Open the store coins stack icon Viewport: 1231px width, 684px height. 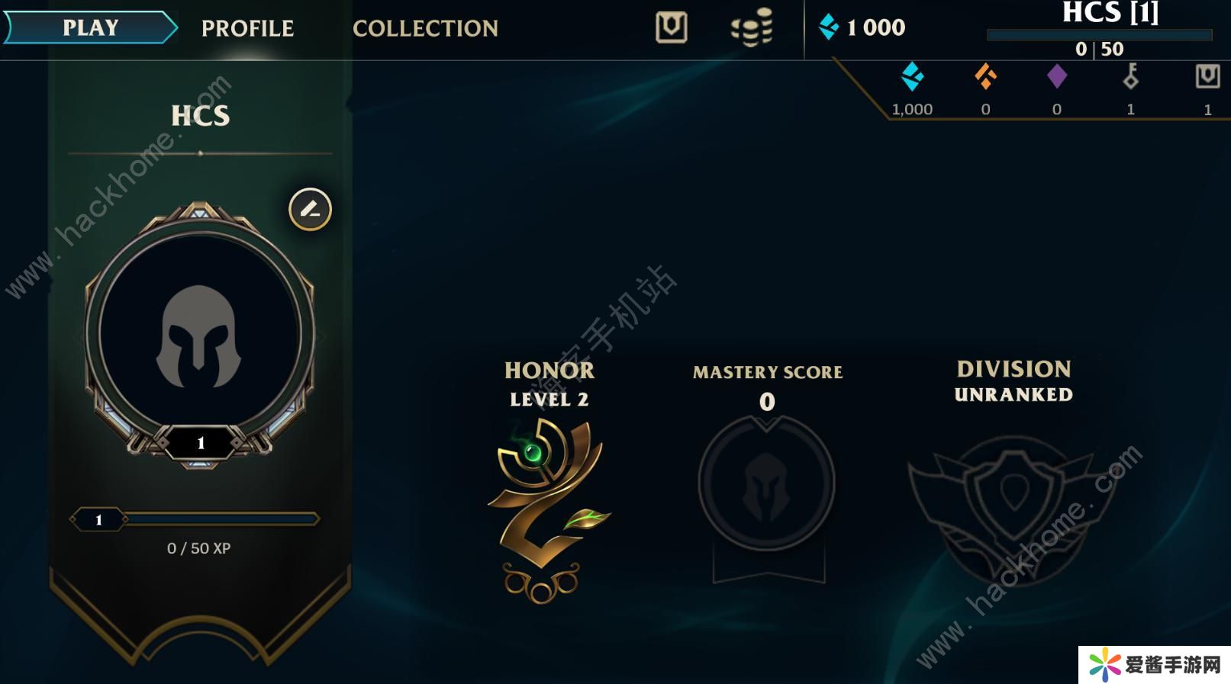(752, 27)
